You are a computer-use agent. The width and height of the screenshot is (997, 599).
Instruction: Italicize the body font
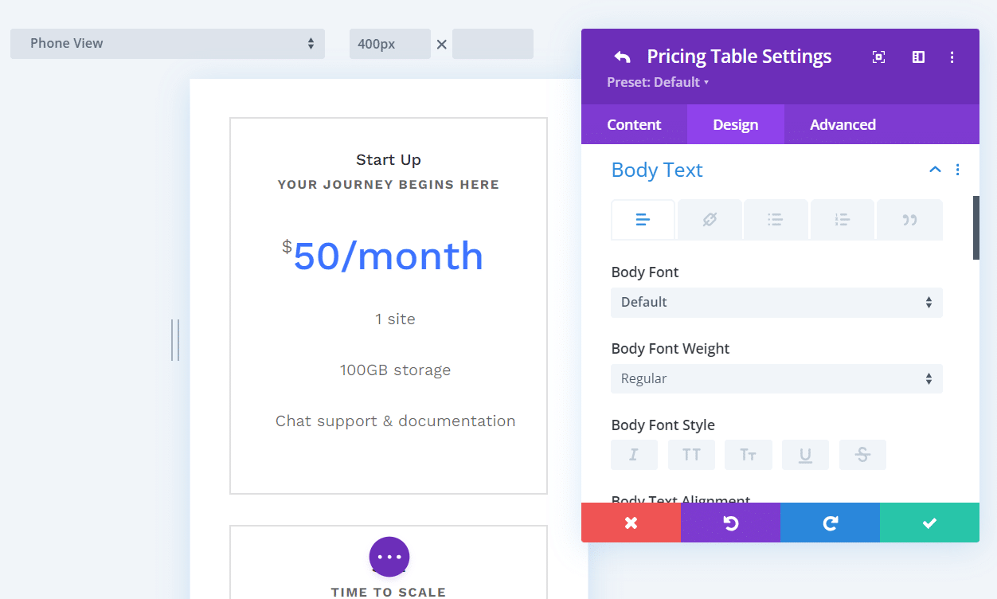(x=634, y=454)
